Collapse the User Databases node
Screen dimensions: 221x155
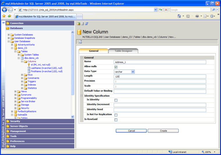point(9,41)
